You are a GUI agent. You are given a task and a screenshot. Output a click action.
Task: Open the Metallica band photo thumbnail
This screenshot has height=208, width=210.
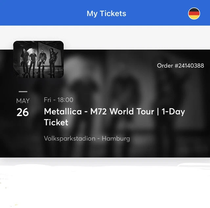pyautogui.click(x=38, y=59)
